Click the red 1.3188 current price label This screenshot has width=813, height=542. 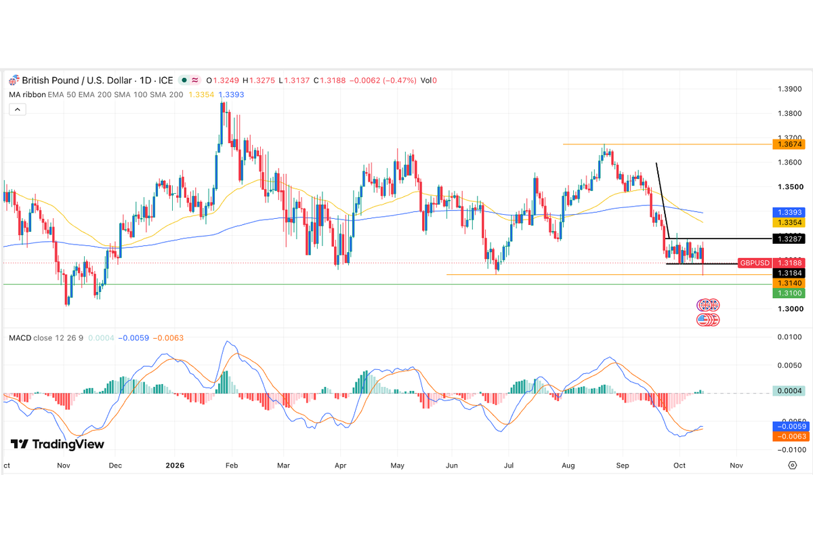(789, 262)
